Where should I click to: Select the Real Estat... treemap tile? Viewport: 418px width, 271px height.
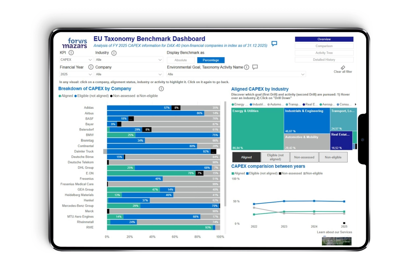[x=341, y=141]
